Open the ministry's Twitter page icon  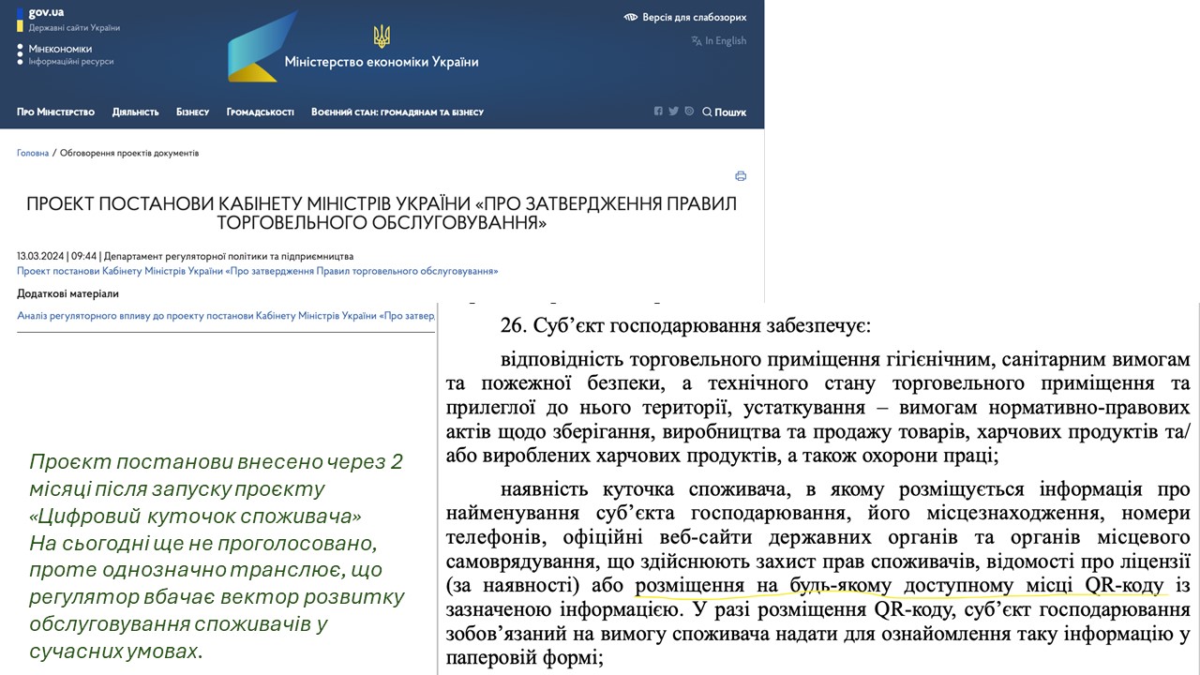point(673,112)
